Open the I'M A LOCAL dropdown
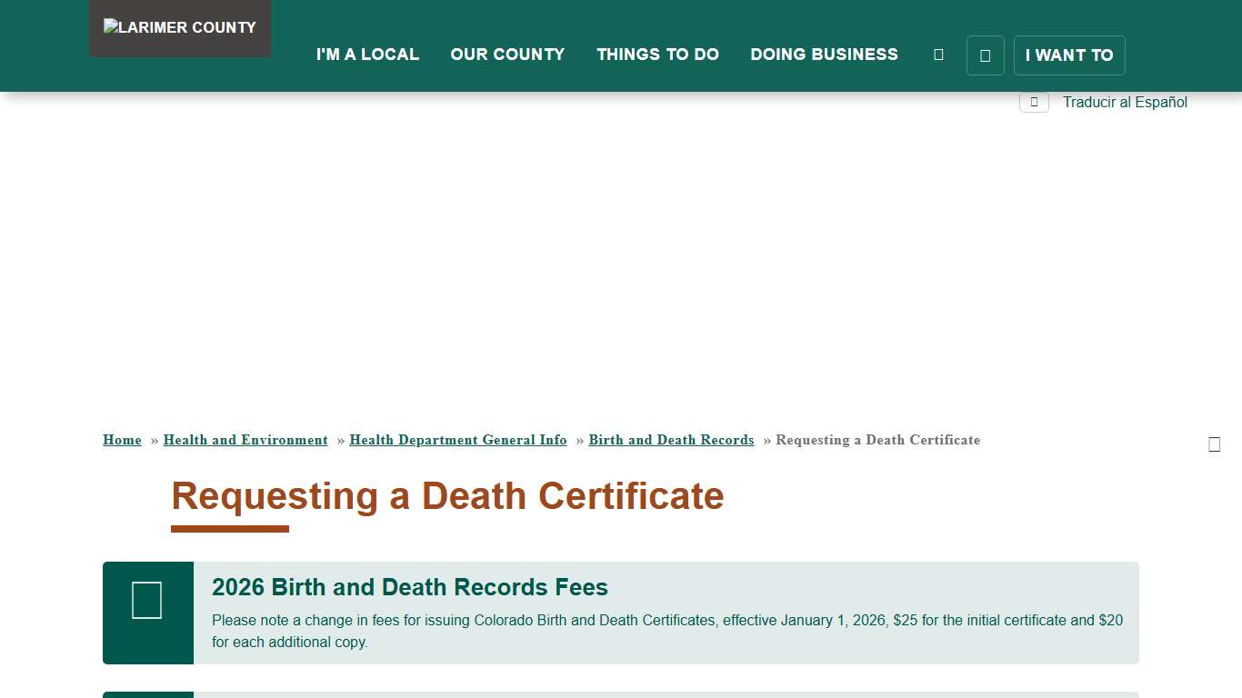The image size is (1242, 698). tap(367, 55)
